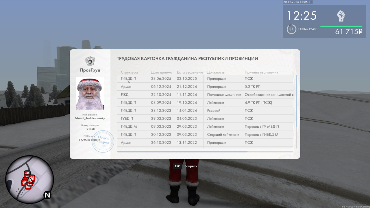Viewport: 370px width, 208px height.
Task: Click the ESC close key hint
Action: tap(177, 166)
